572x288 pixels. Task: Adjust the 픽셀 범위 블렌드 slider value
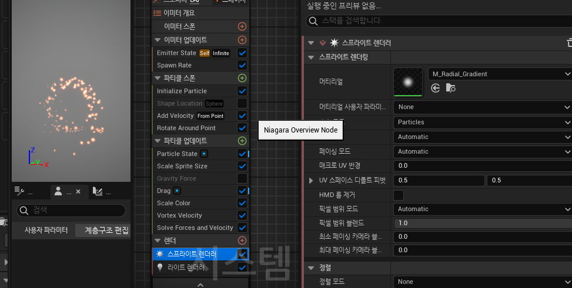[x=483, y=223]
